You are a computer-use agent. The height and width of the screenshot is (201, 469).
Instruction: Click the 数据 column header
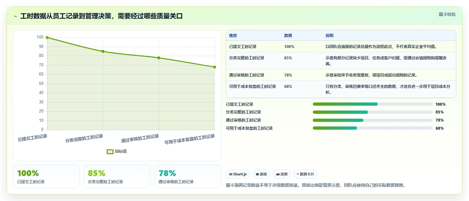point(288,36)
